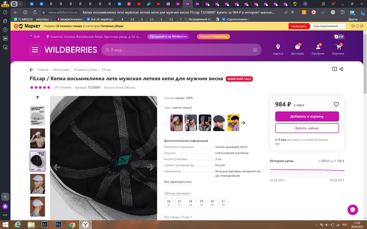This screenshot has width=367, height=229.
Task: Click Добавить в корзину button
Action: pyautogui.click(x=307, y=116)
